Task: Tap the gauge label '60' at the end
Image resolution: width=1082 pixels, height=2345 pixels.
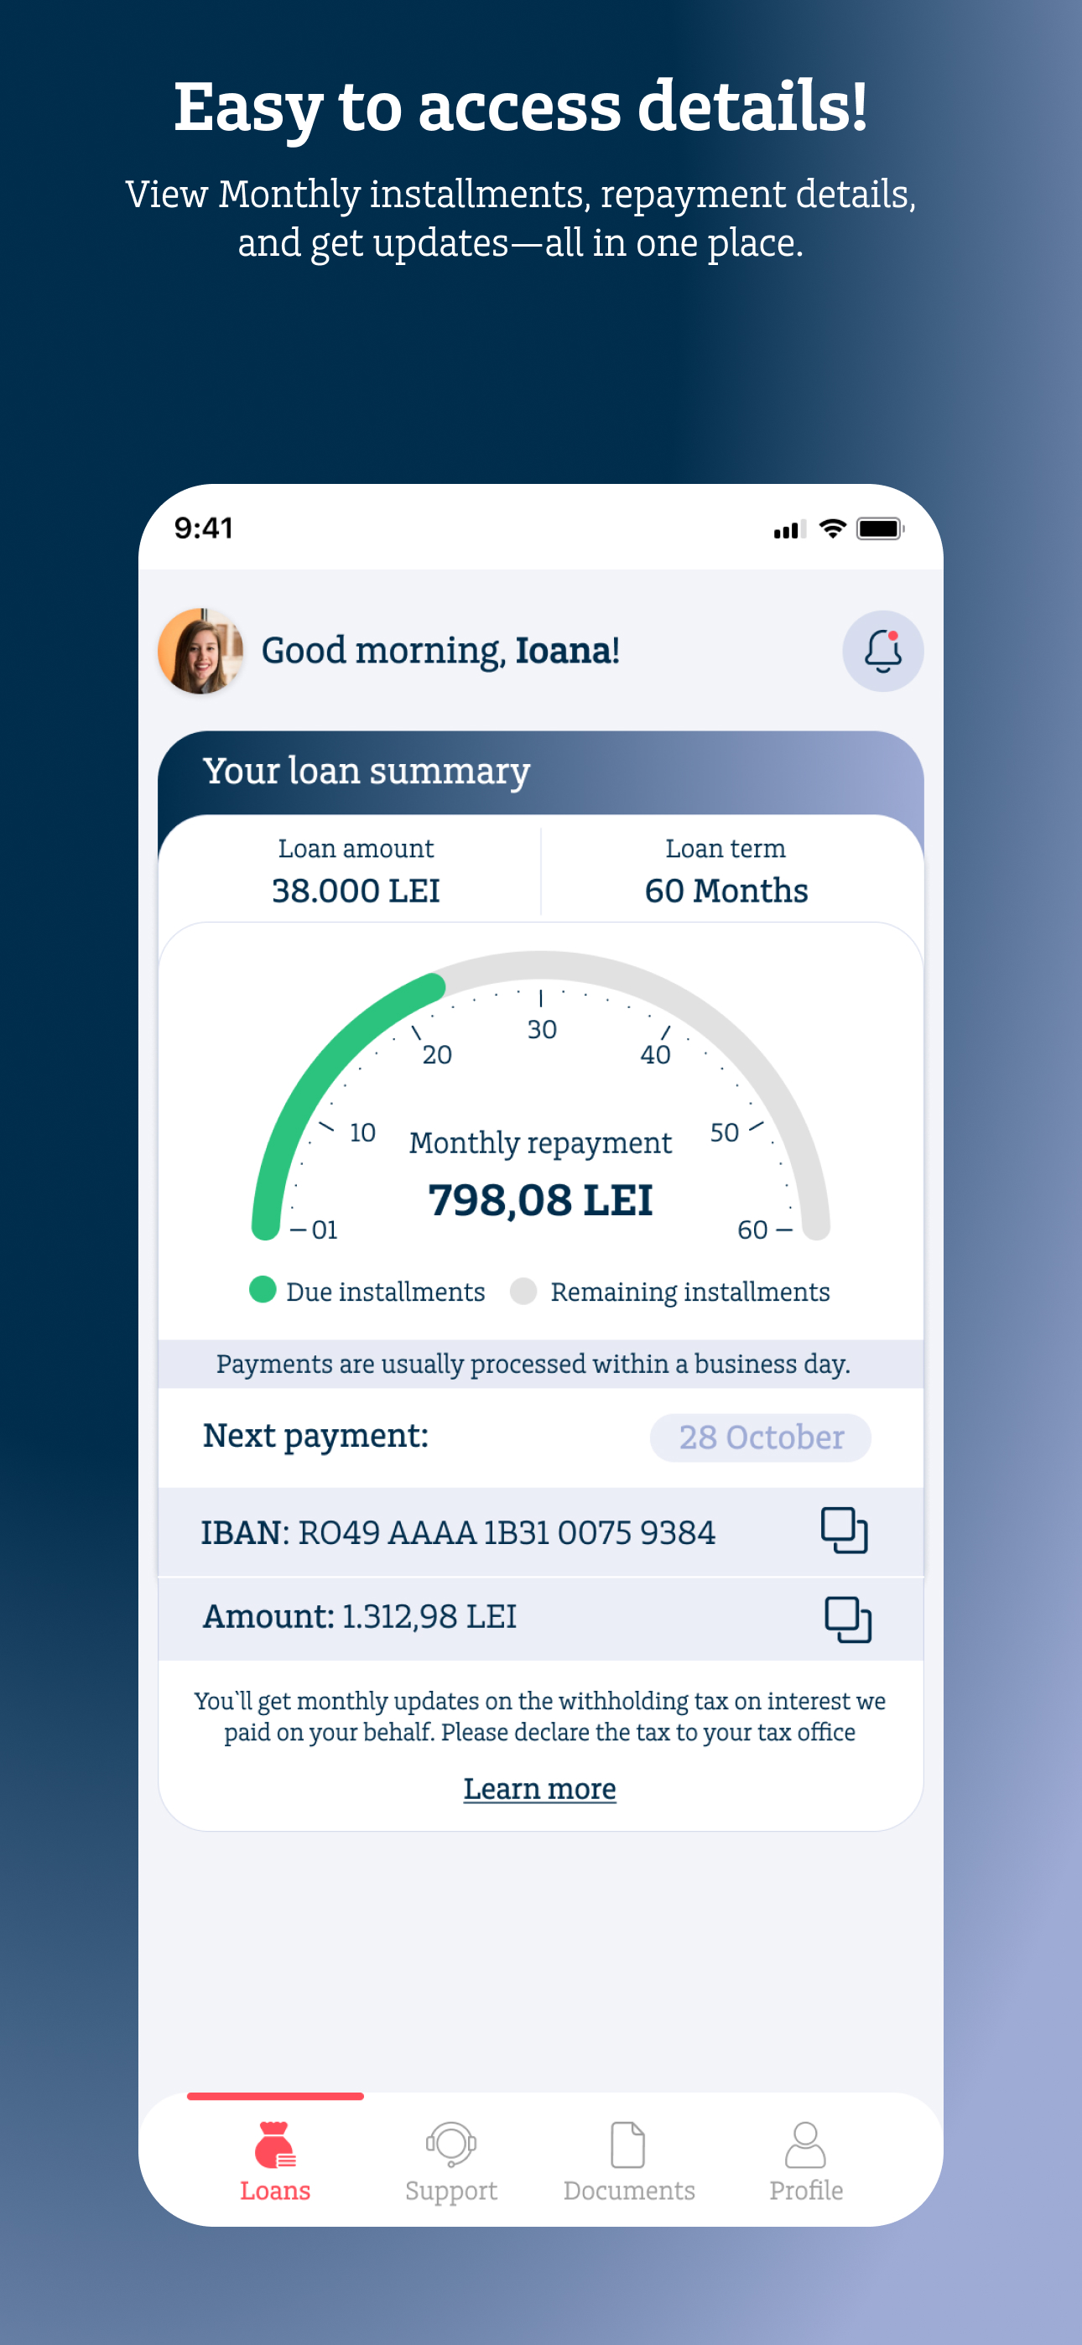Action: point(752,1230)
